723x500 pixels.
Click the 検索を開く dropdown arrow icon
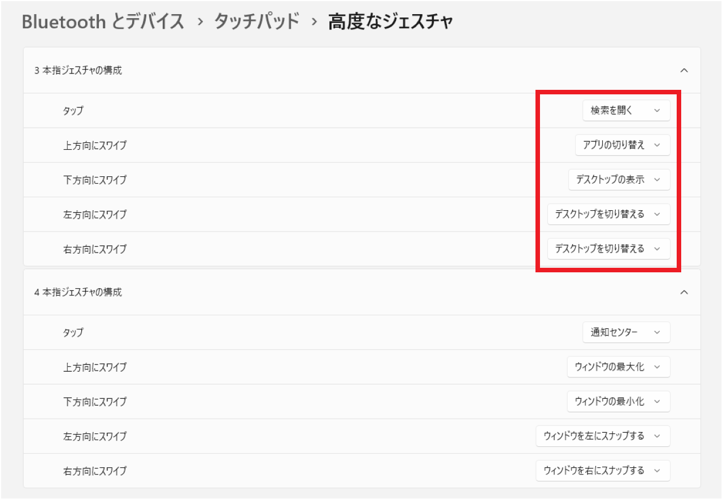[658, 111]
